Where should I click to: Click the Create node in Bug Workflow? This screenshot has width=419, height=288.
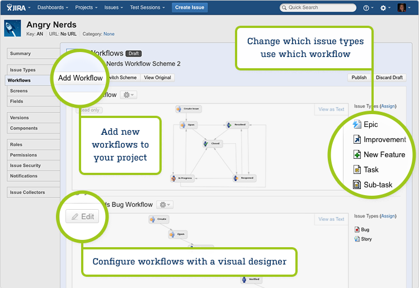pyautogui.click(x=159, y=219)
